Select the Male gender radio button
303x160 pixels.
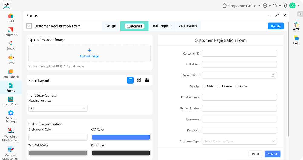click(x=204, y=86)
